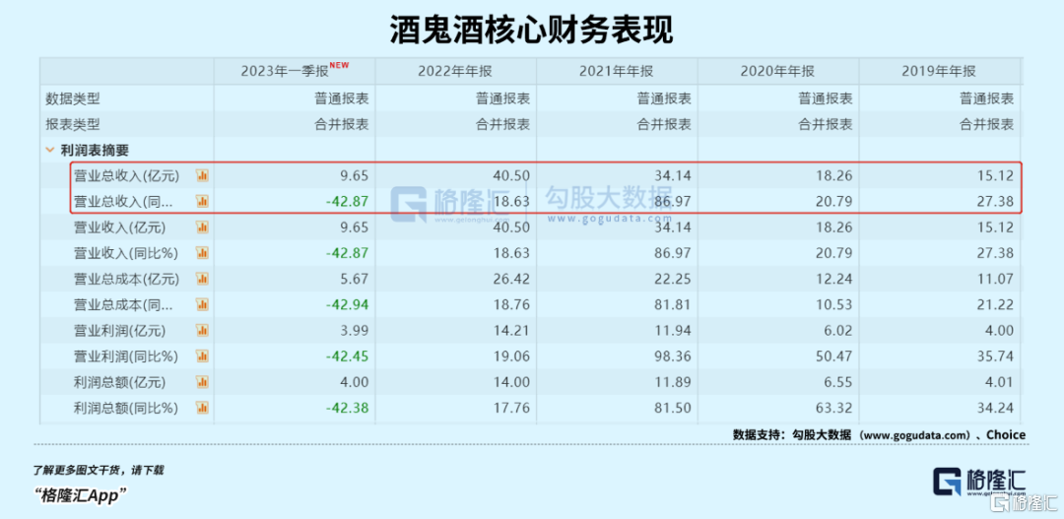Click the 22.25 total cost cell
1064x519 pixels.
674,279
